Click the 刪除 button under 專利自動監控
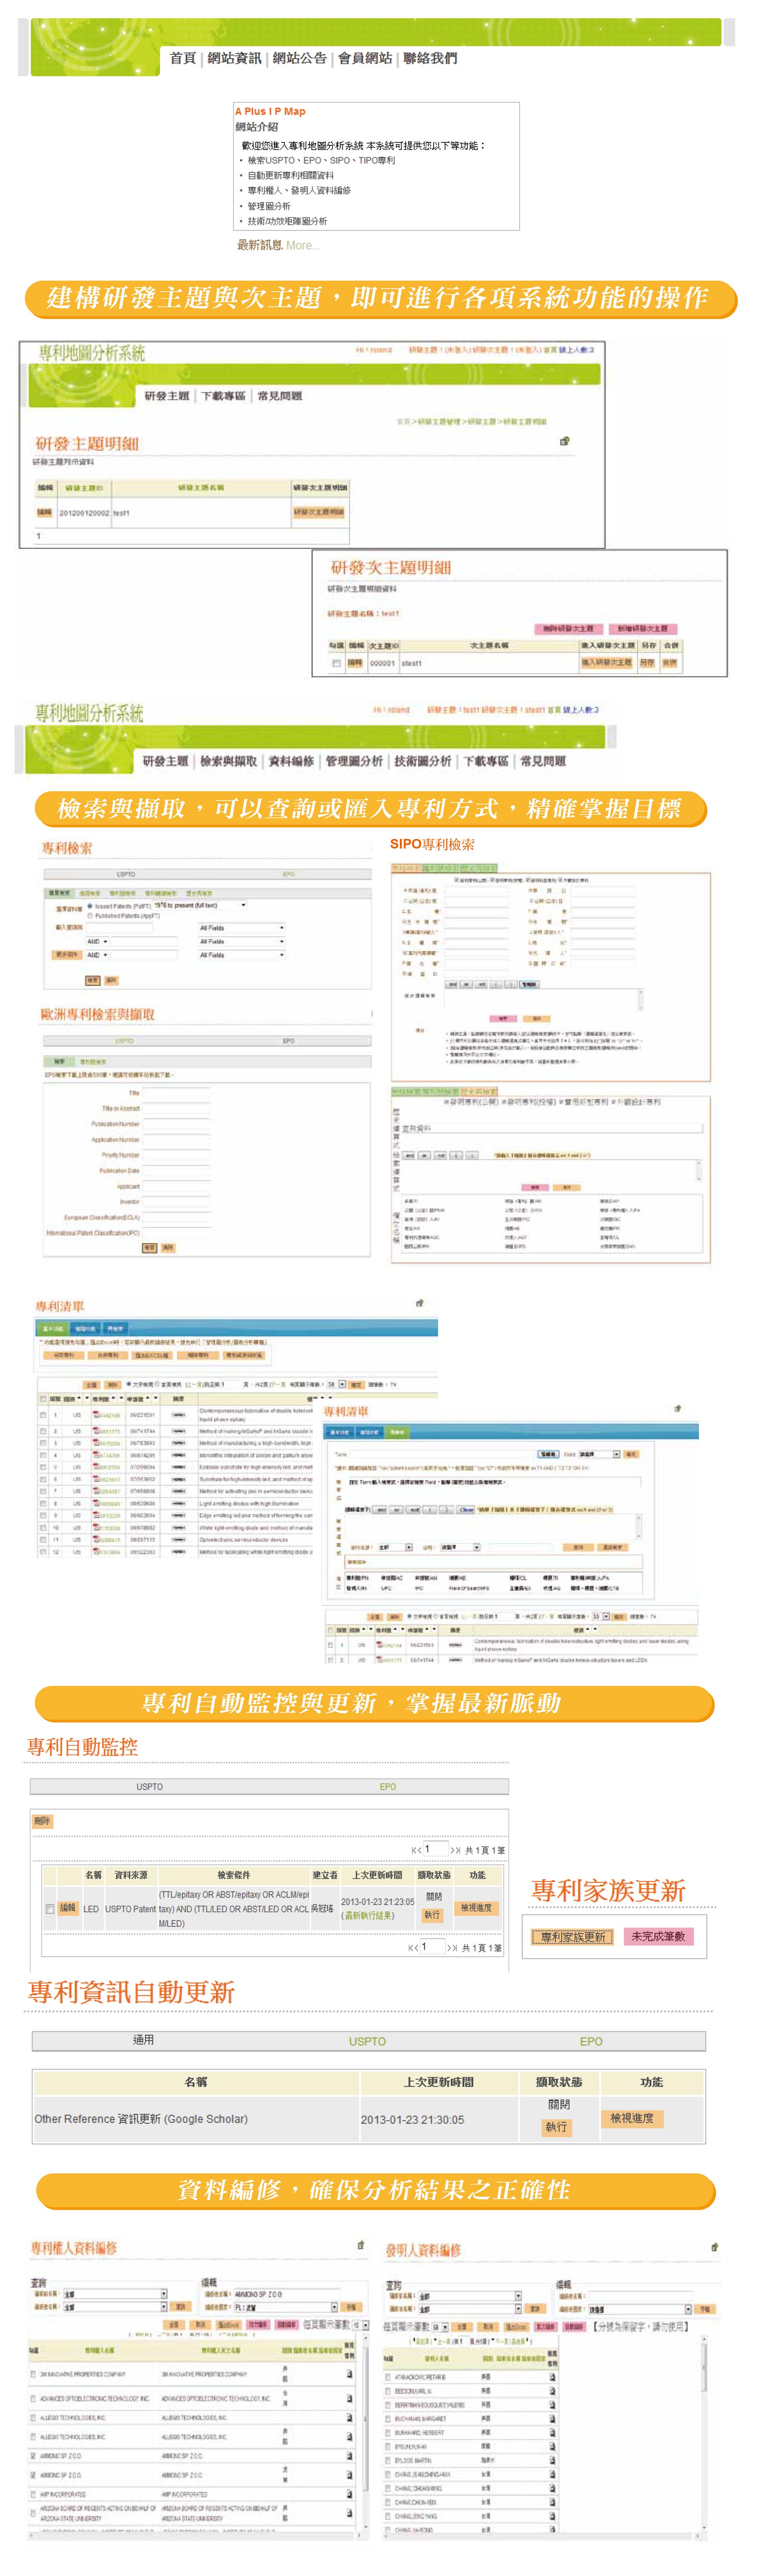Image resolution: width=759 pixels, height=2576 pixels. [42, 1821]
